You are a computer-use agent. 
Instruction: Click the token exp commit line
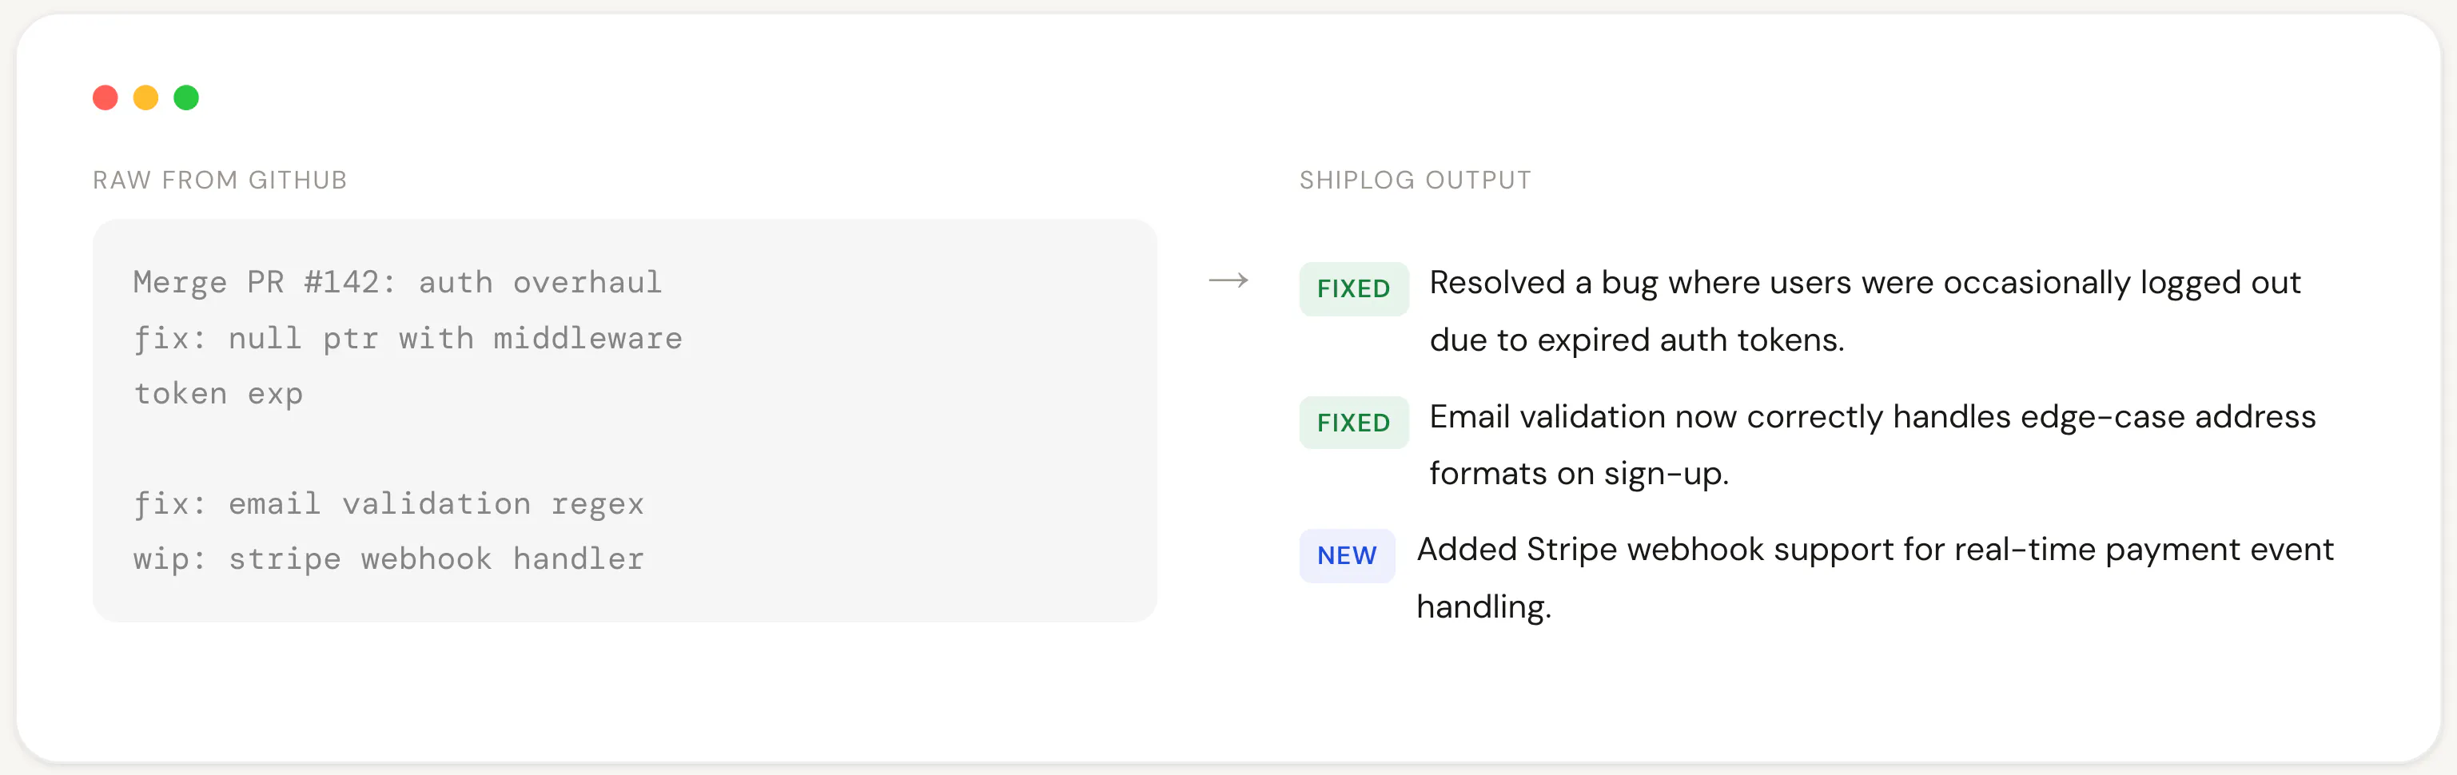click(217, 394)
